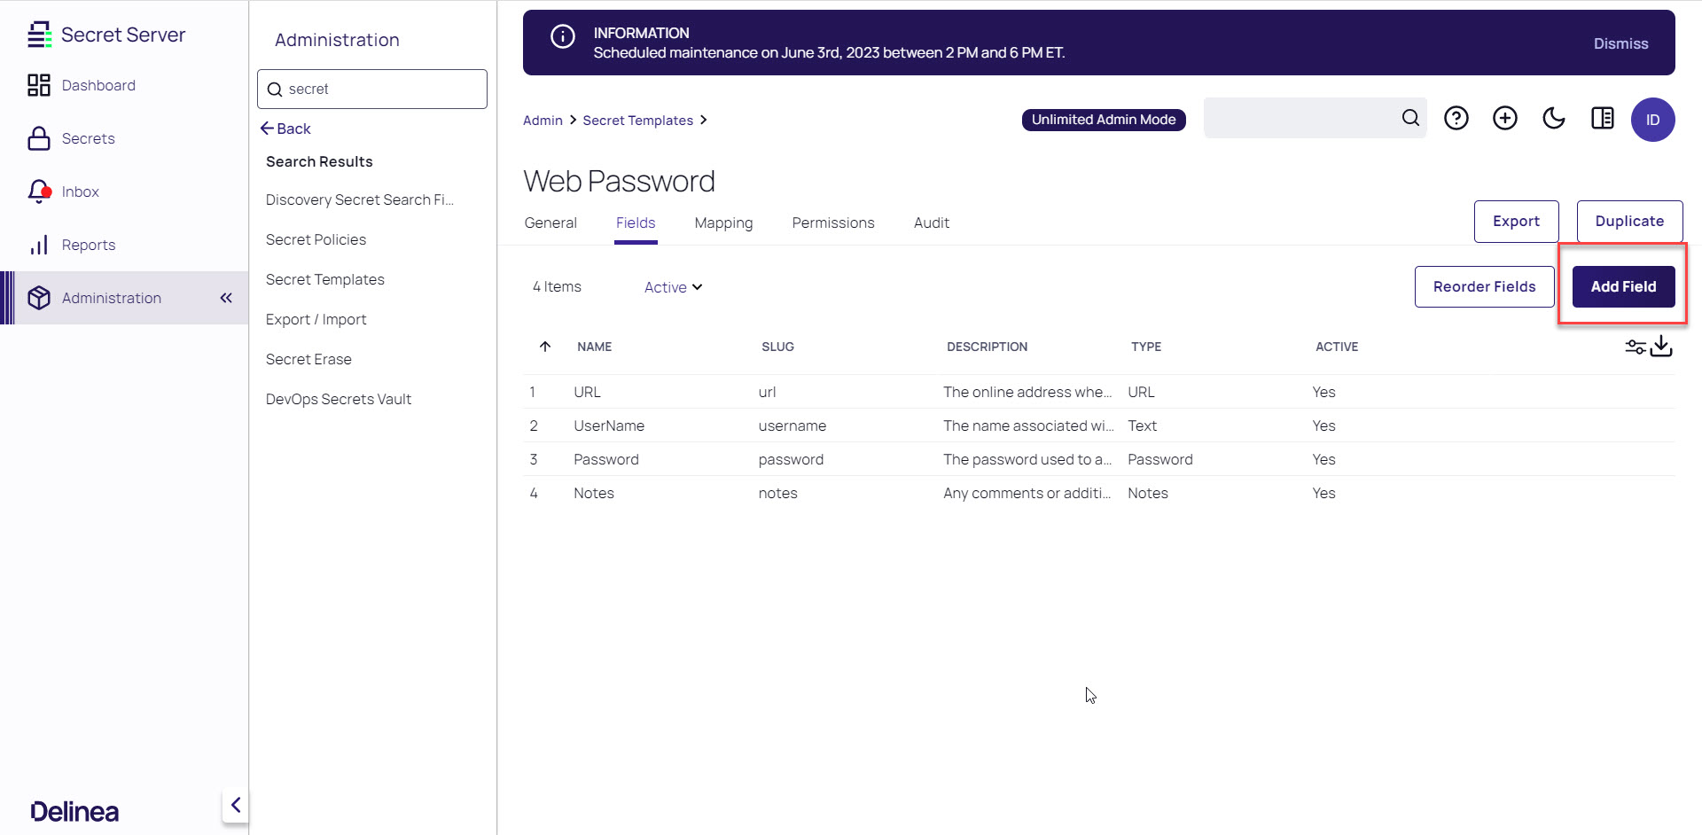
Task: Switch to the Mapping tab
Action: (723, 222)
